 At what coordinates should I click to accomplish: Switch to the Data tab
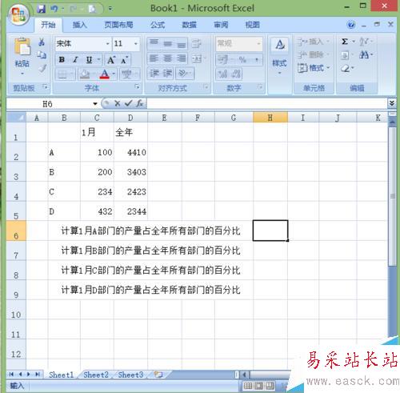189,25
